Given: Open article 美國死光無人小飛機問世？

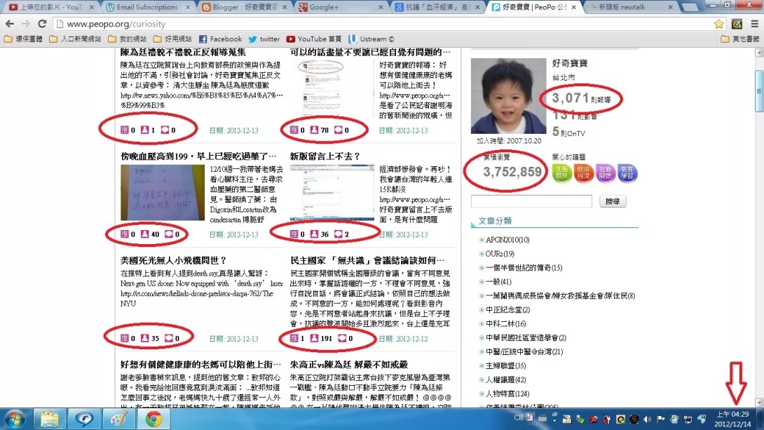Looking at the screenshot, I should 173,260.
